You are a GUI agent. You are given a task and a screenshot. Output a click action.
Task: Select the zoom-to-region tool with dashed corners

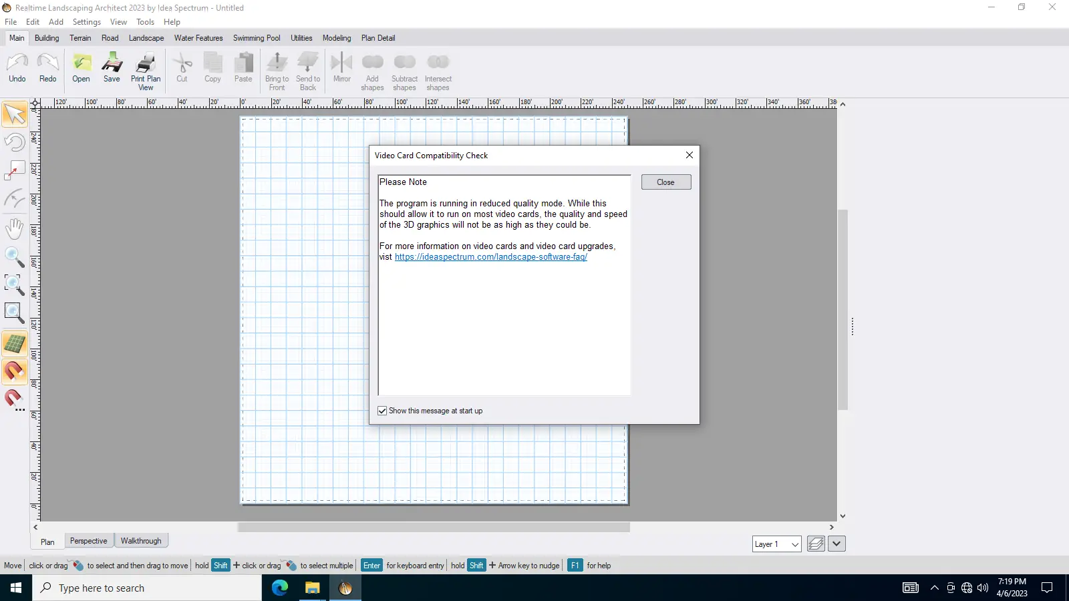tap(15, 285)
